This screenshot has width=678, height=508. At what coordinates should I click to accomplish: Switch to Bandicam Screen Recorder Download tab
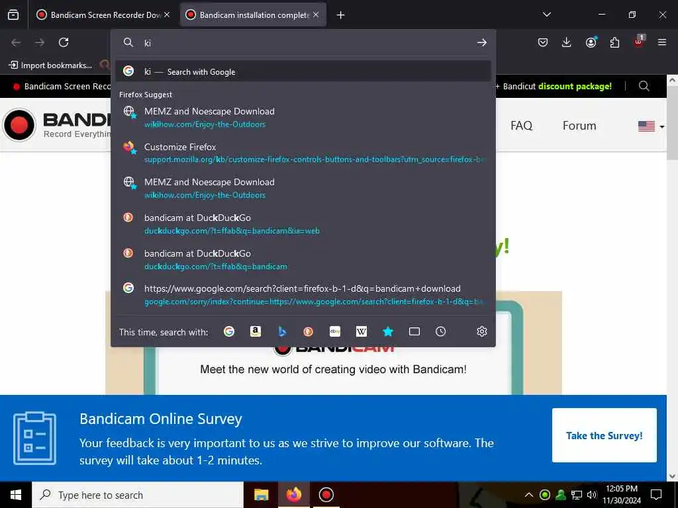click(103, 15)
